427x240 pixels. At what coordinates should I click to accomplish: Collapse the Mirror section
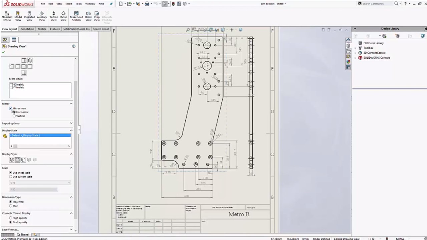(71, 104)
